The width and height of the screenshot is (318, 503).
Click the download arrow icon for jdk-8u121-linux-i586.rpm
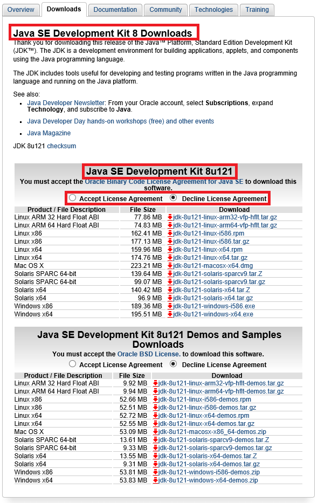pyautogui.click(x=170, y=233)
